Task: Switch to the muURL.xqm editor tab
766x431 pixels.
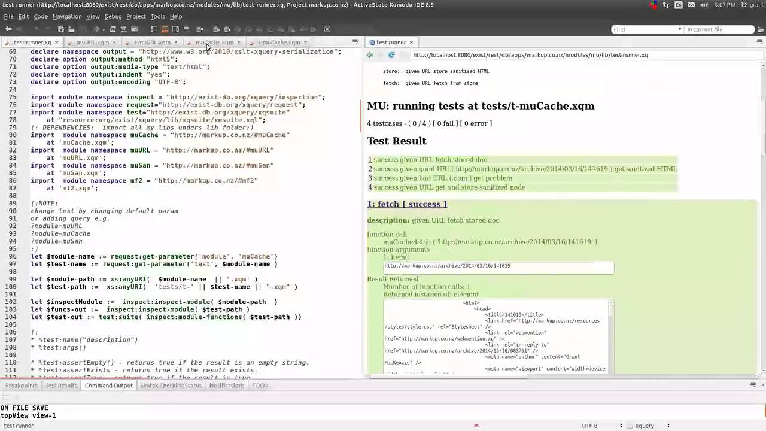Action: [92, 43]
